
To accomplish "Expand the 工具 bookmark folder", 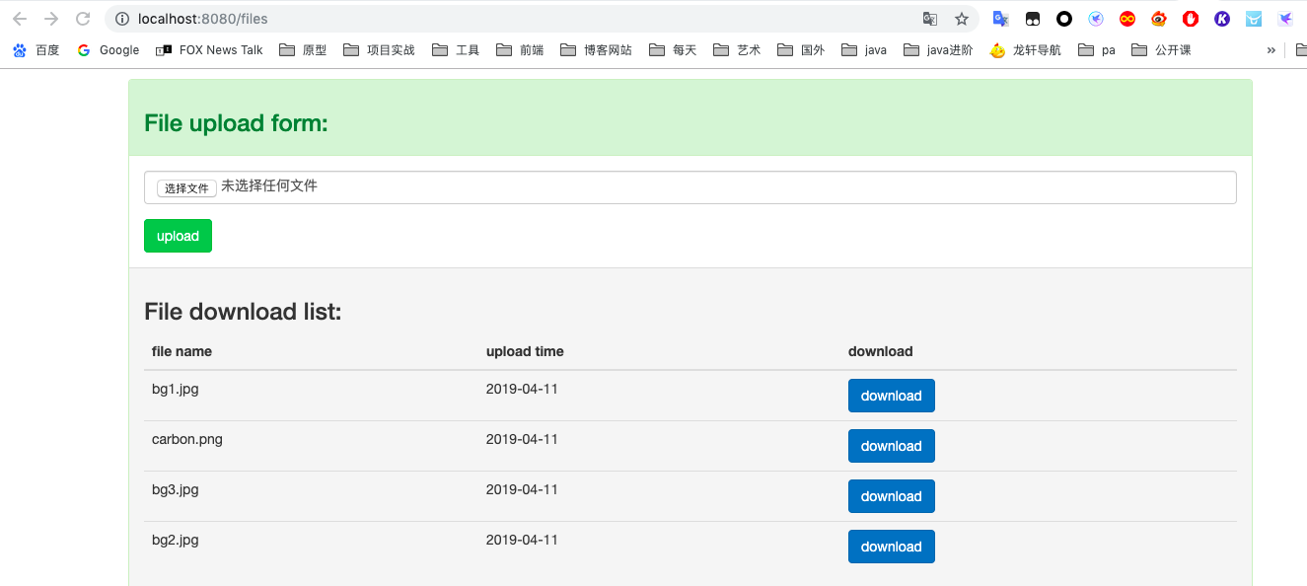I will coord(456,50).
